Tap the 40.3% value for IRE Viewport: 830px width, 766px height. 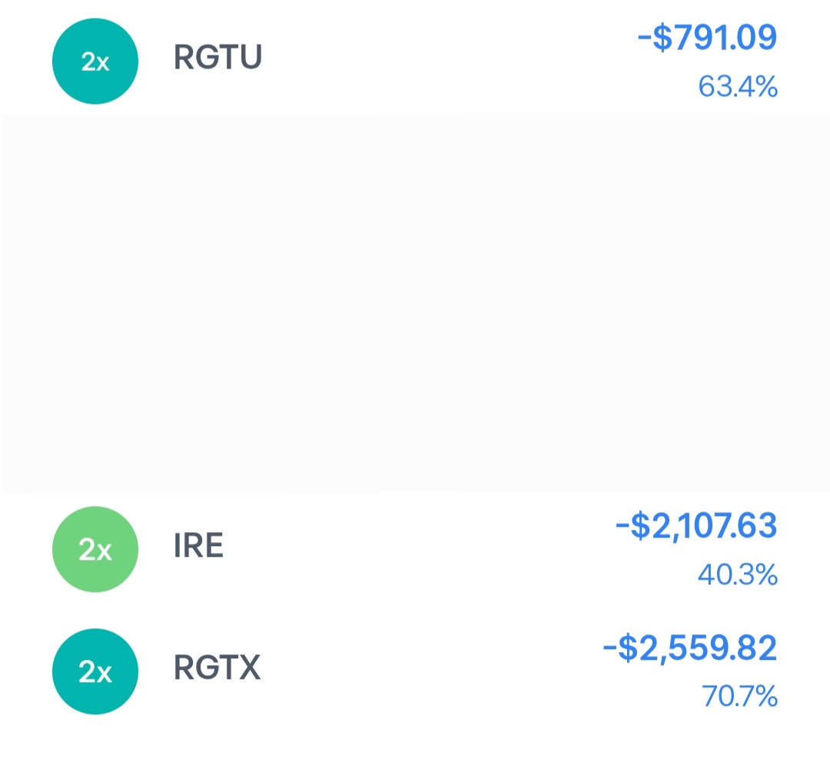click(738, 574)
